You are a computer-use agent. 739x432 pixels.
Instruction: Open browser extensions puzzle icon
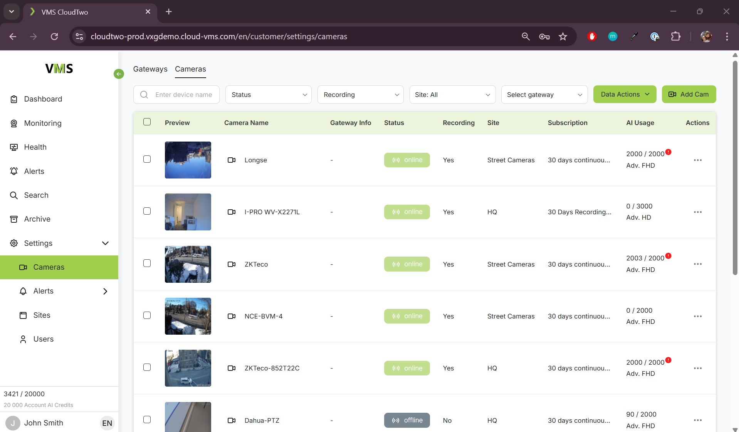[675, 37]
